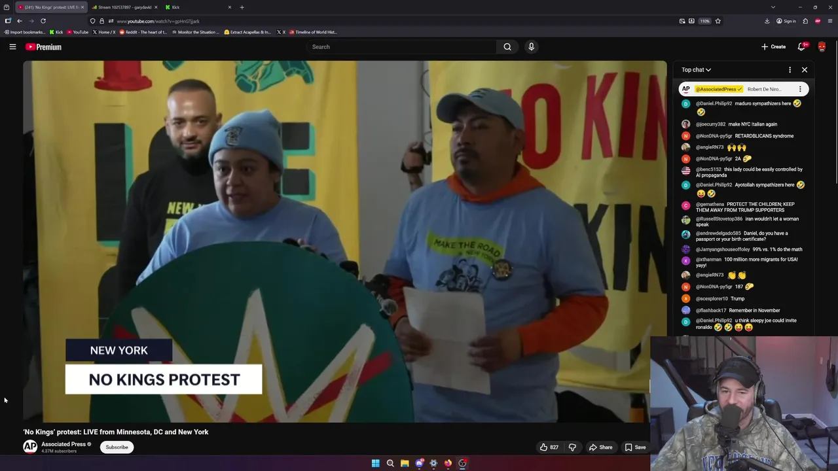The width and height of the screenshot is (838, 471).
Task: Reload the current page
Action: click(43, 21)
